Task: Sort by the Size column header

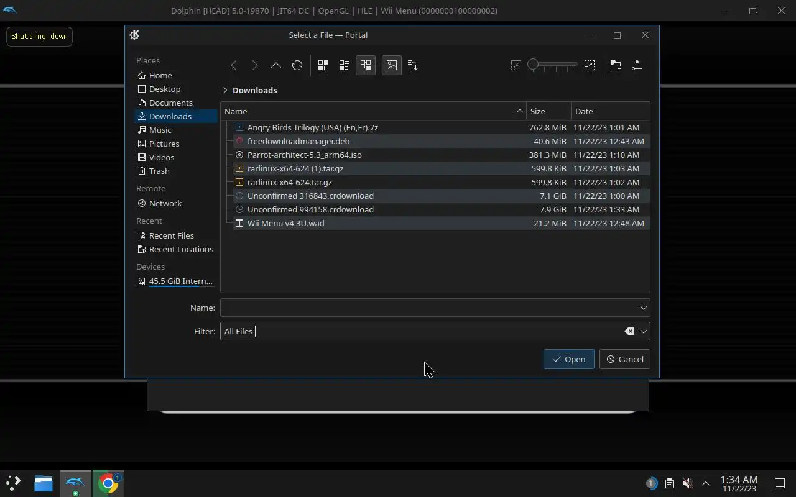Action: coord(548,111)
